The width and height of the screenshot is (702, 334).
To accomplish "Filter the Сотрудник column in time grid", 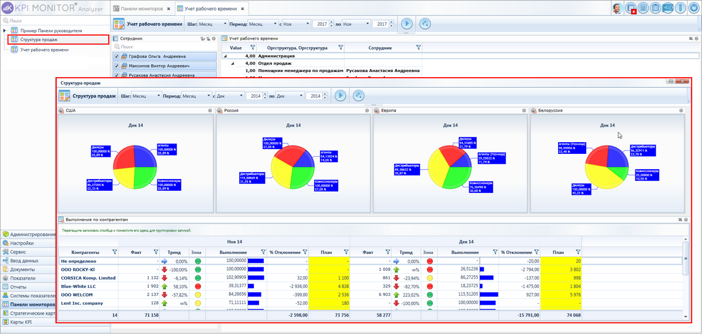I will (418, 48).
